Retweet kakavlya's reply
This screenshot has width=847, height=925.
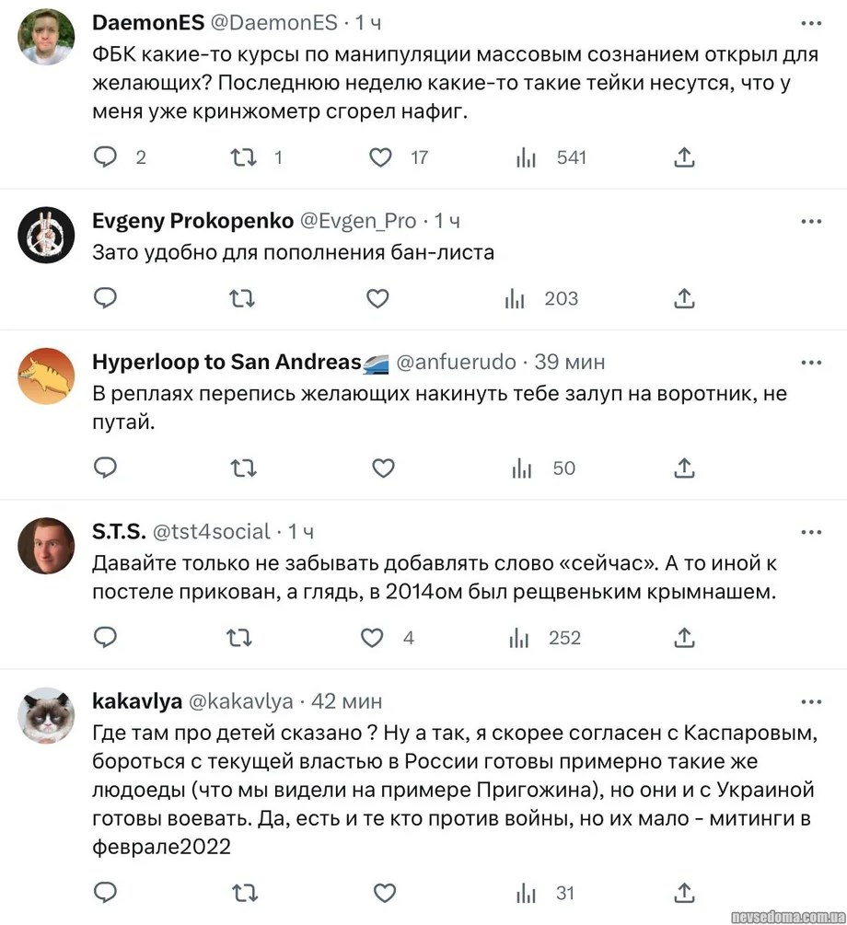coord(243,892)
